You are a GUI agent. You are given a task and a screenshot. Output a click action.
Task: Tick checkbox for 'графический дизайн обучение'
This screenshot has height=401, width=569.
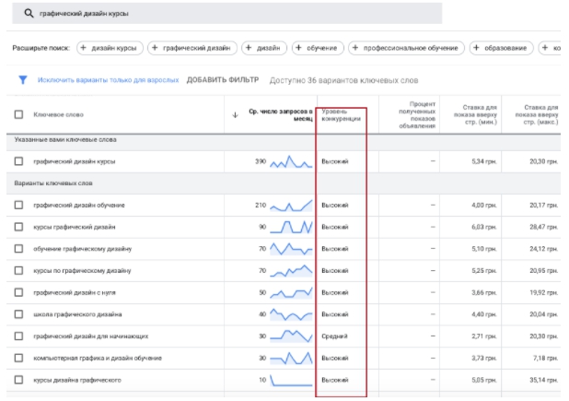pos(18,206)
